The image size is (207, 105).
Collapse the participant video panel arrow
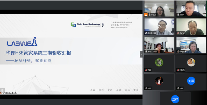point(141,54)
